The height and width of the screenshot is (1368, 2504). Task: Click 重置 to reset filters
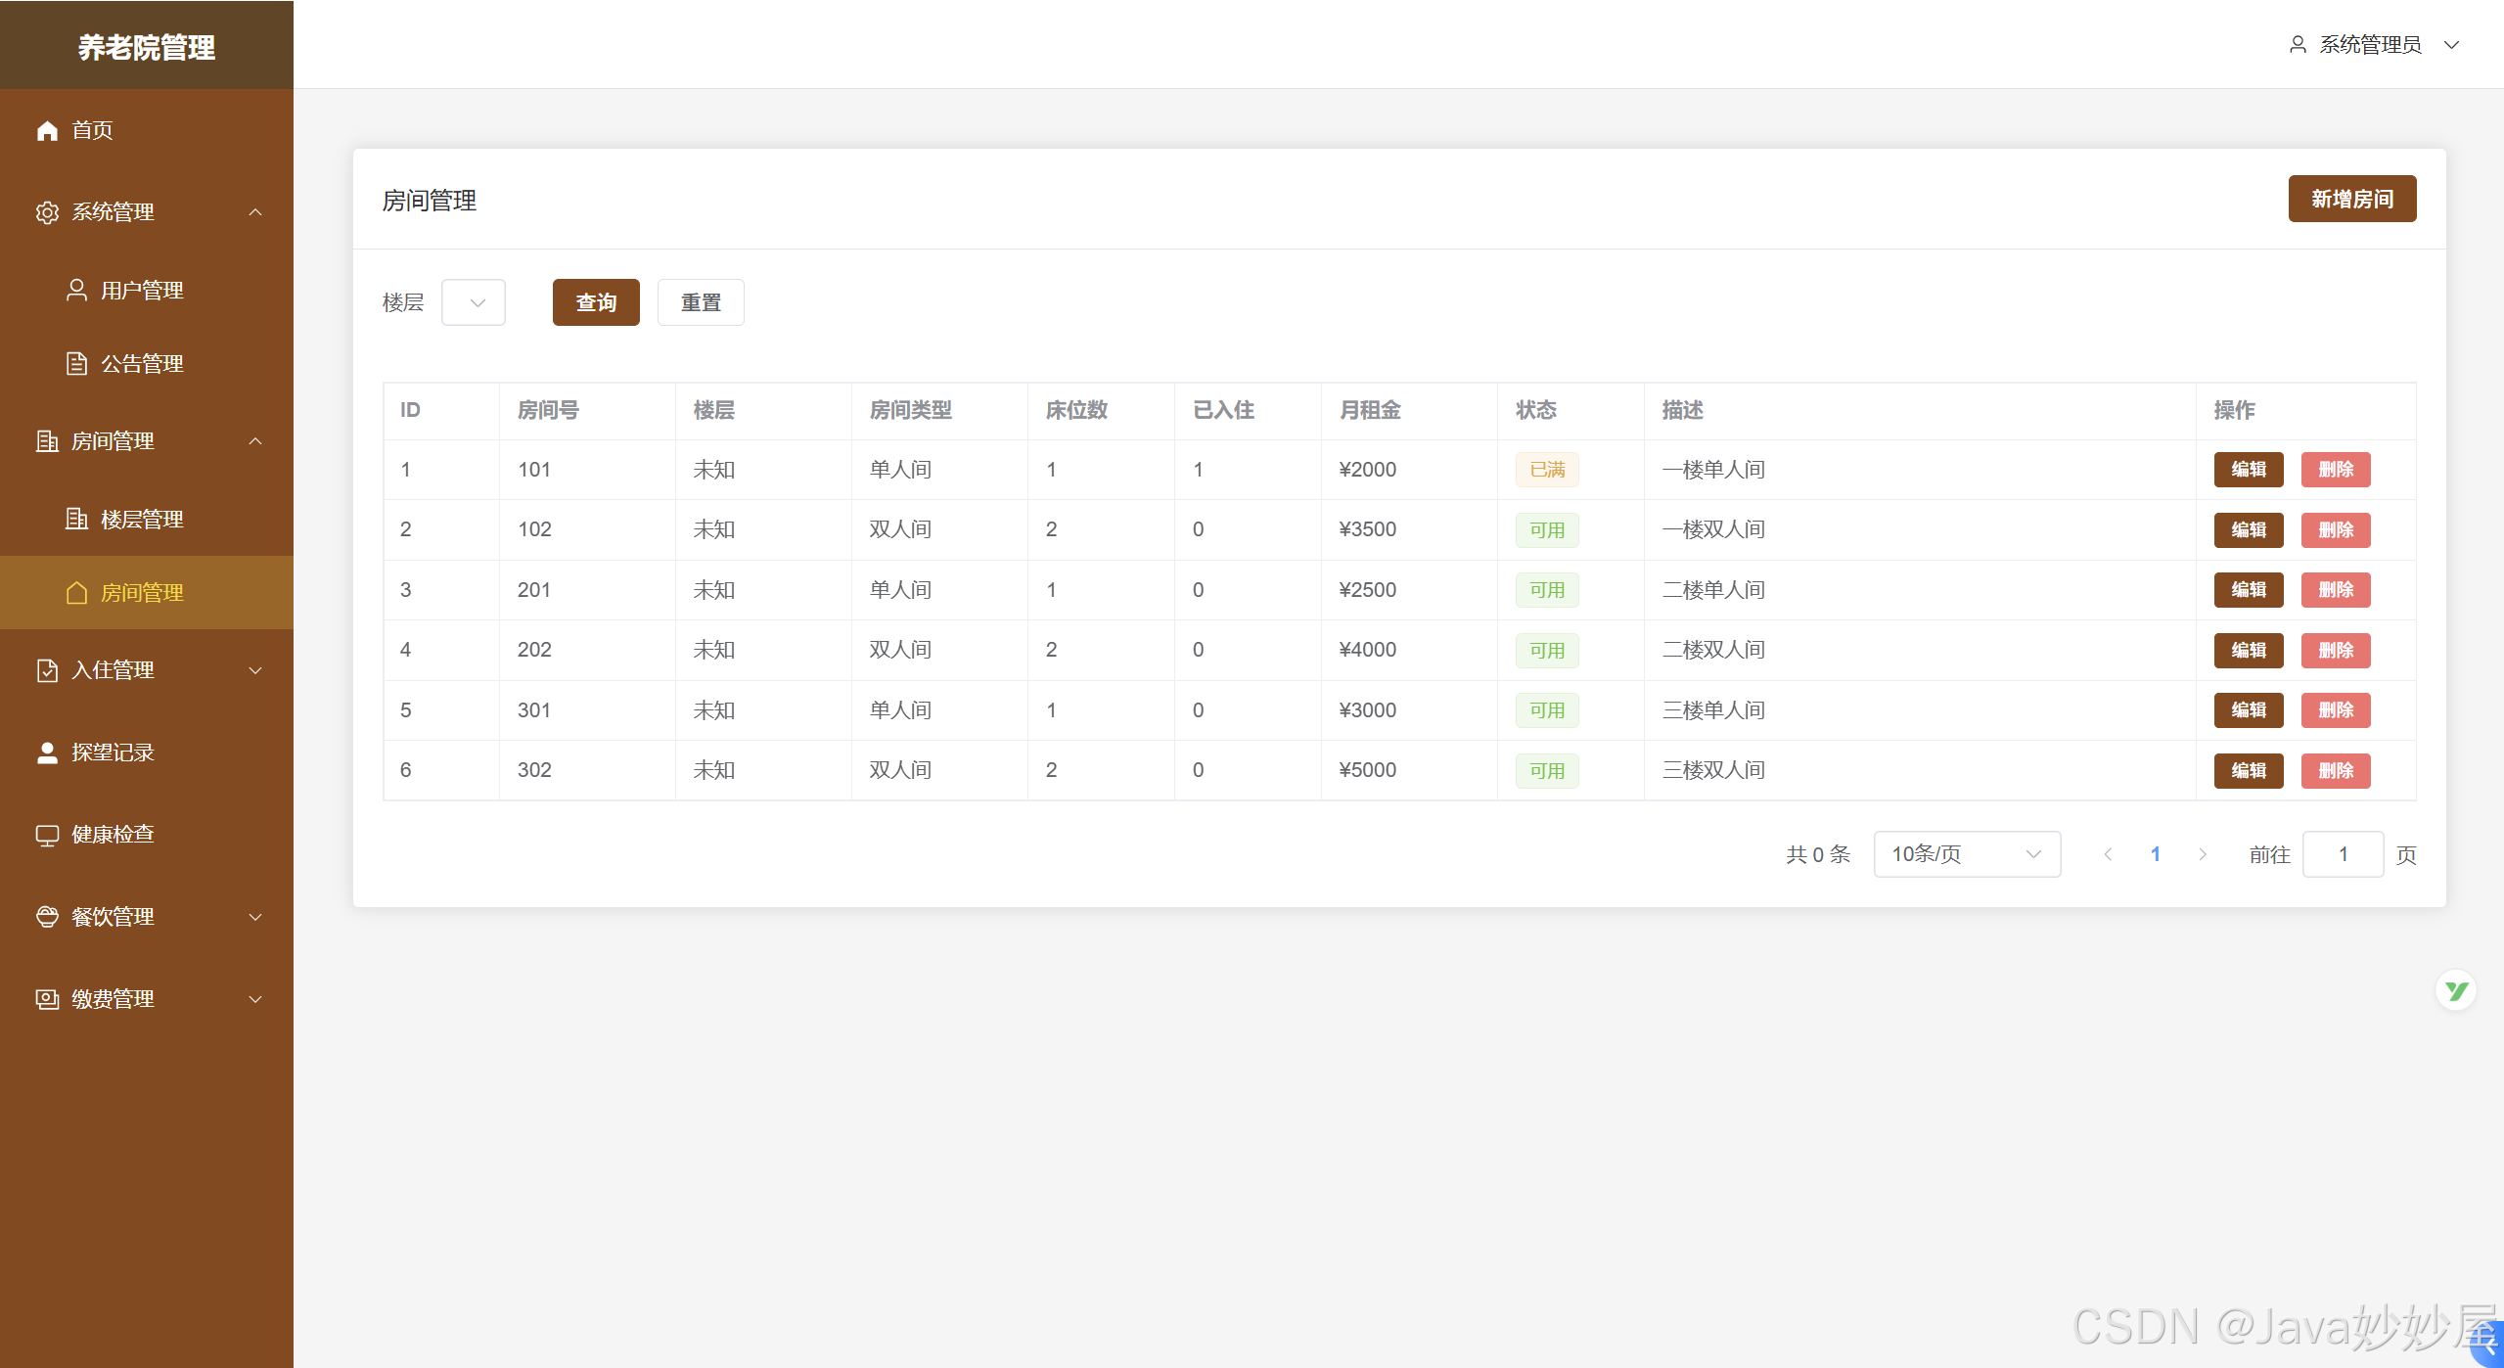[x=701, y=302]
